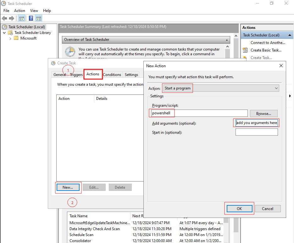Click the Create Basic Task clock icon
Image resolution: width=294 pixels, height=243 pixels.
click(x=245, y=50)
